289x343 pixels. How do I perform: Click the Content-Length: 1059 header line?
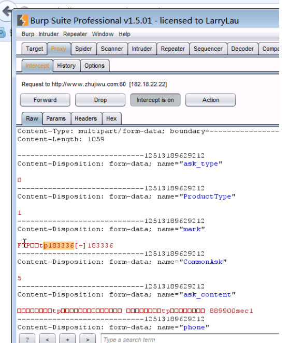pos(61,139)
